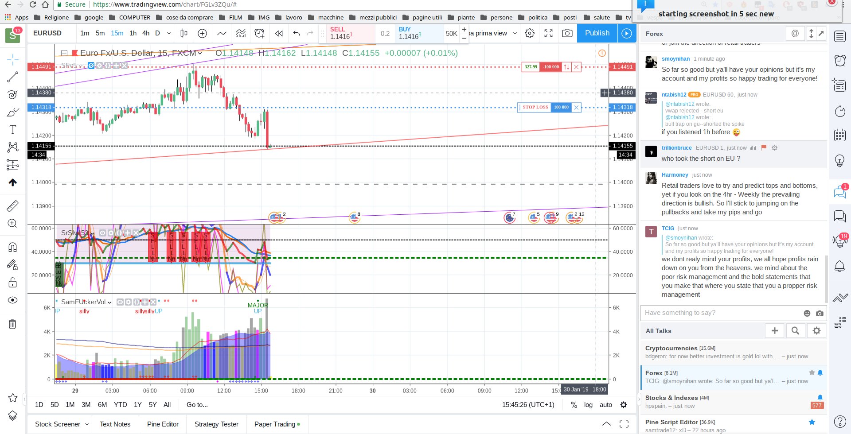The height and width of the screenshot is (434, 851).
Task: Select the 5m timeframe
Action: coord(100,33)
